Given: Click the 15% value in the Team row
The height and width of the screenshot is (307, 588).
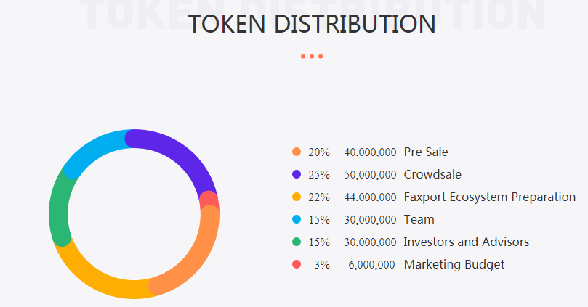Looking at the screenshot, I should (319, 220).
